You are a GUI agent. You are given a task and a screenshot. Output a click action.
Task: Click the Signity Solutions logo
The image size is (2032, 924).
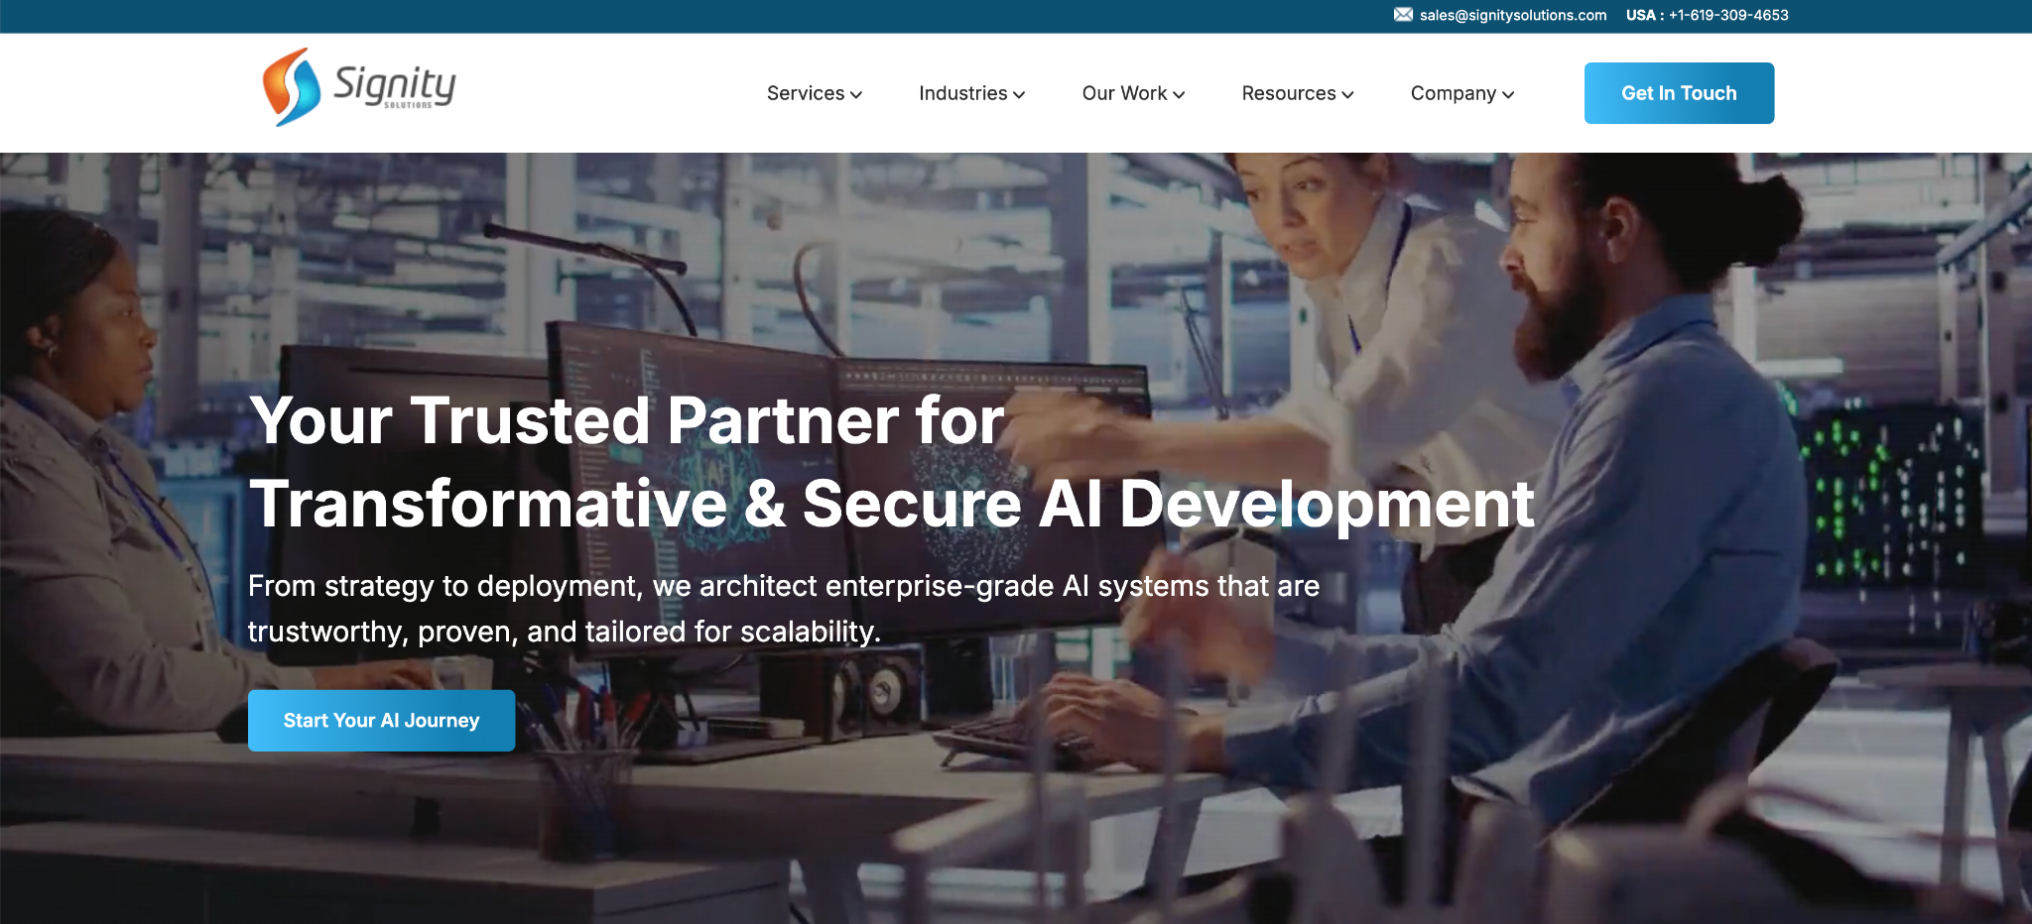pyautogui.click(x=359, y=87)
